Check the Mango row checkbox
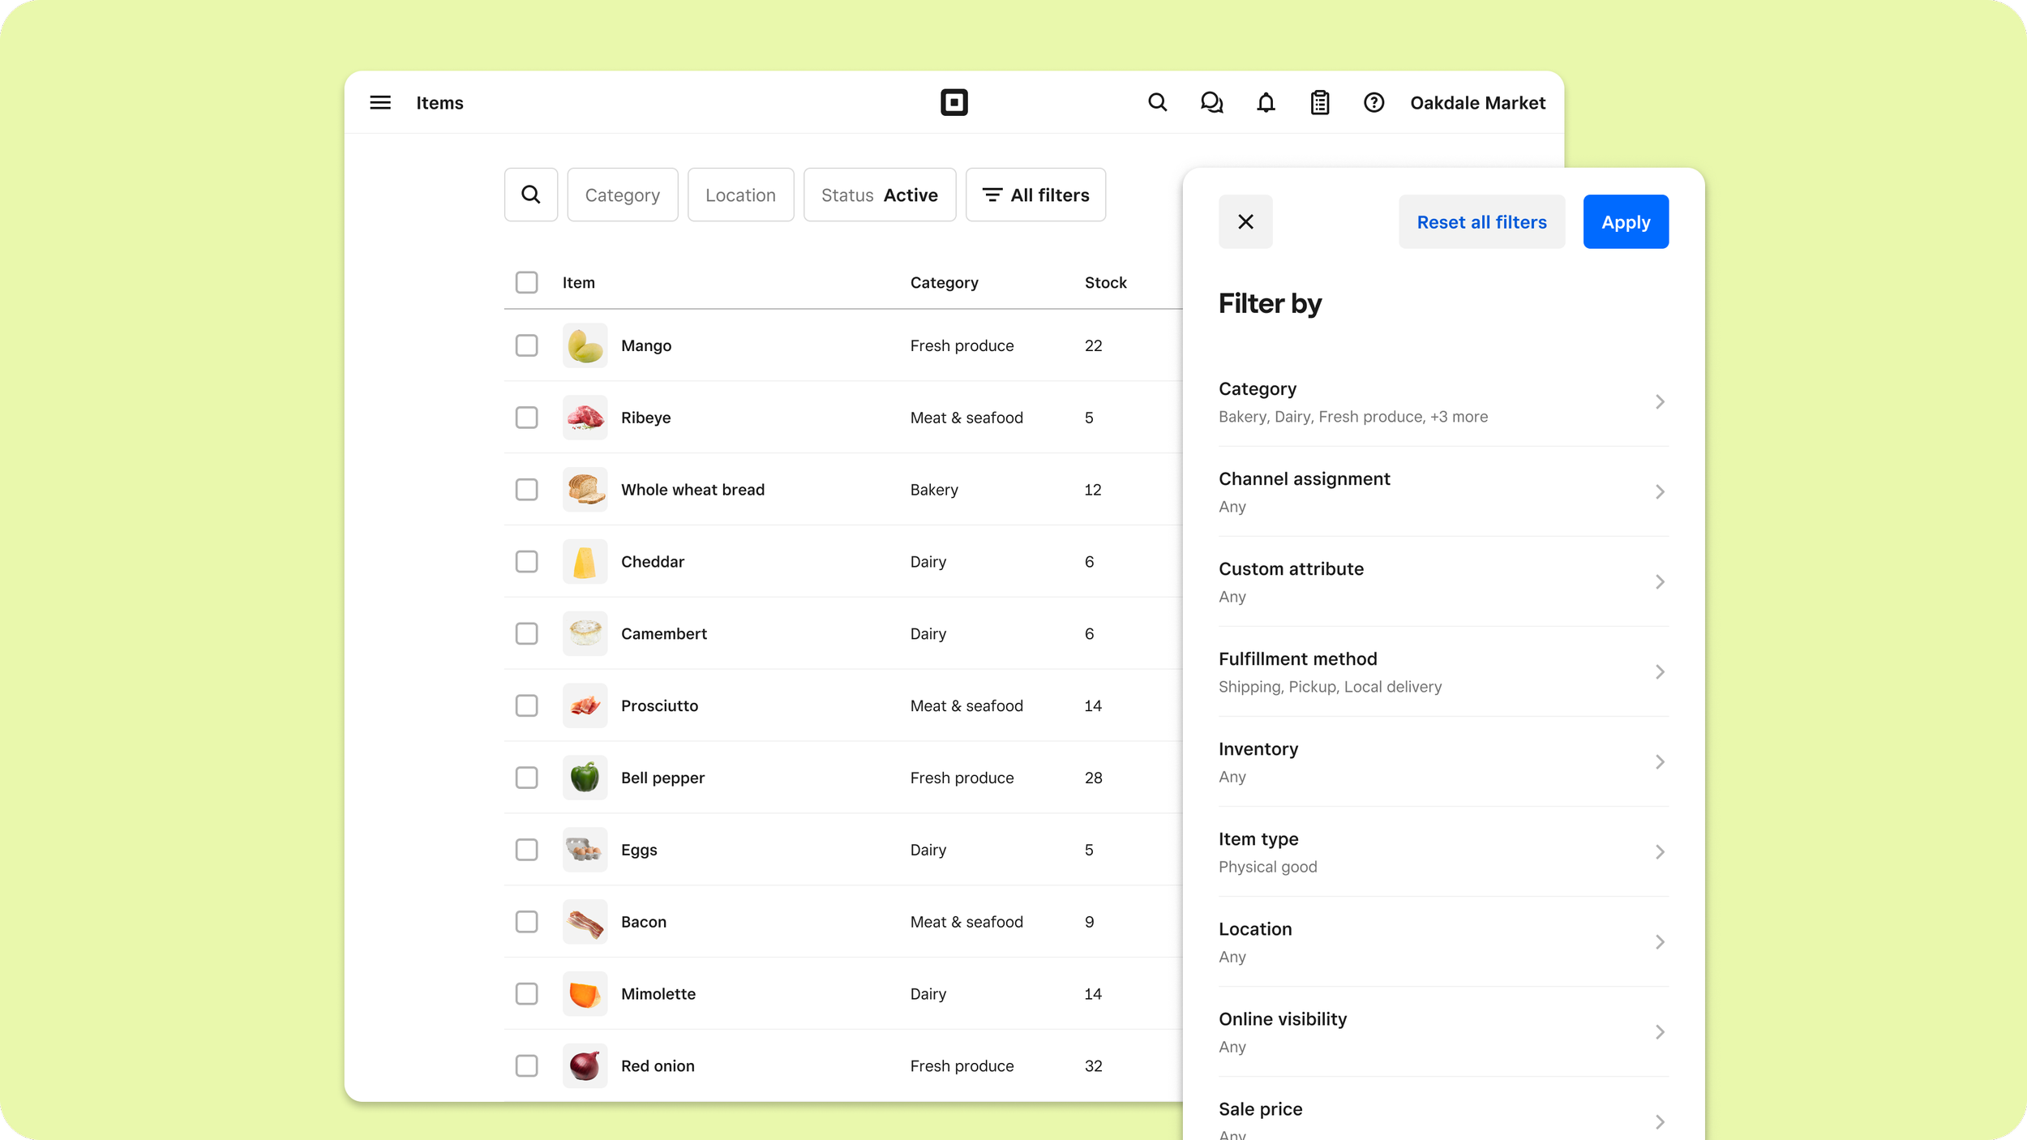This screenshot has width=2027, height=1140. 526,345
